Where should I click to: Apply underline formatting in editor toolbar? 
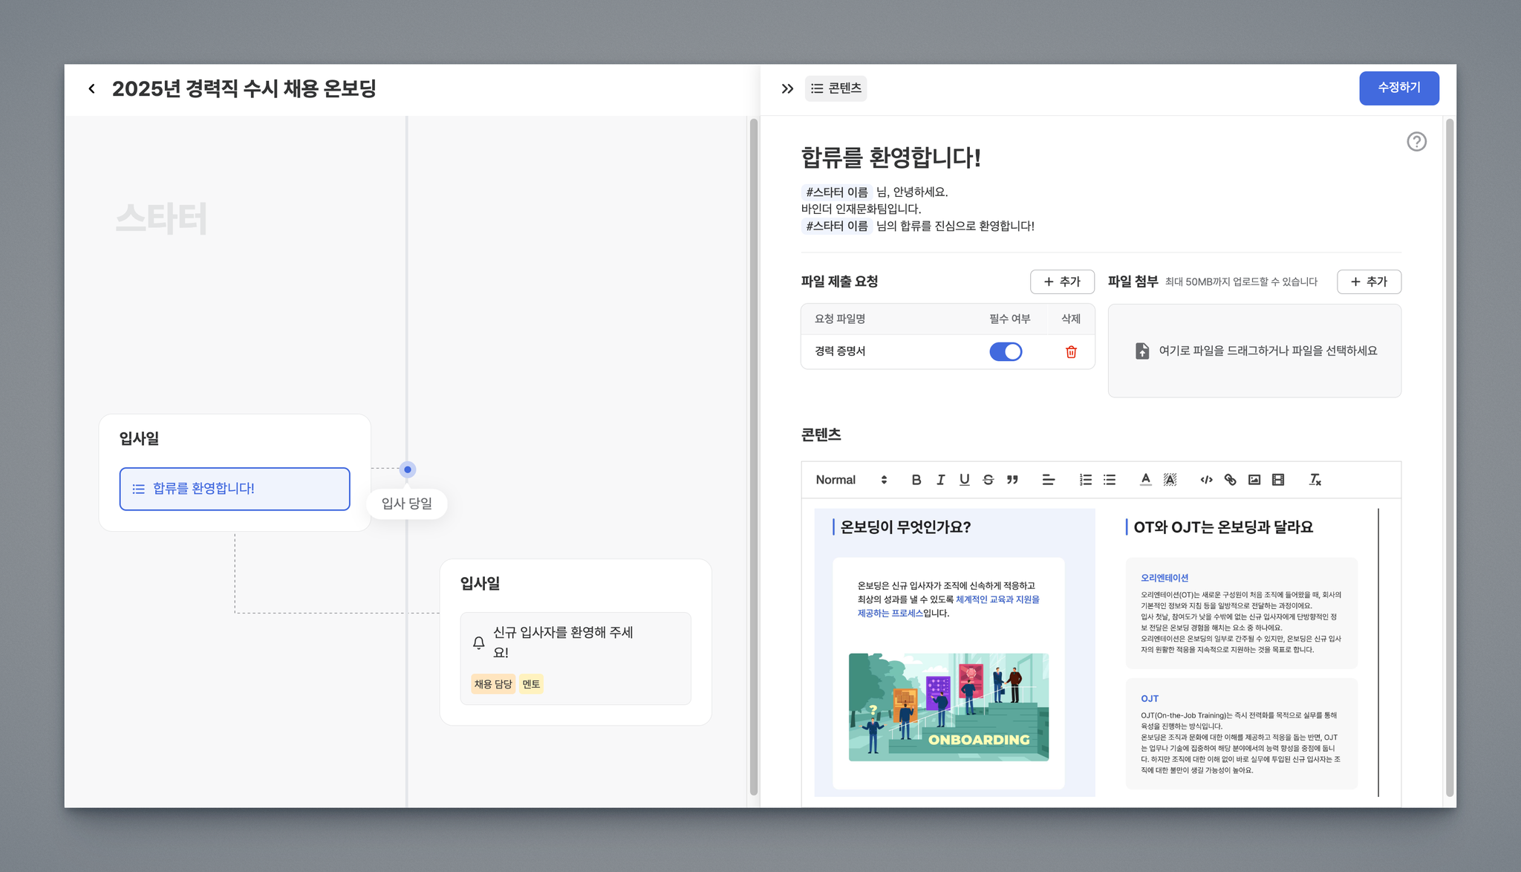(964, 480)
